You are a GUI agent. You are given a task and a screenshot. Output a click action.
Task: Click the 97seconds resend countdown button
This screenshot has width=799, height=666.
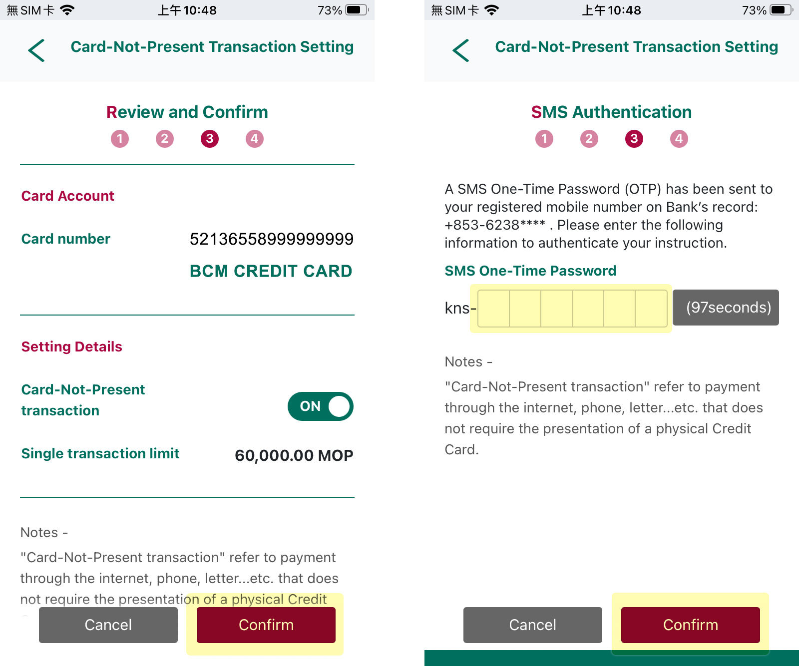(x=726, y=308)
